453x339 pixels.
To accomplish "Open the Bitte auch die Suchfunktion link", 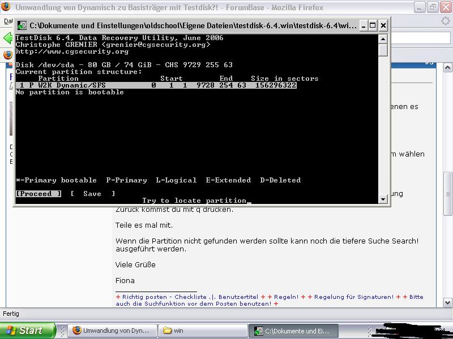I will [270, 300].
